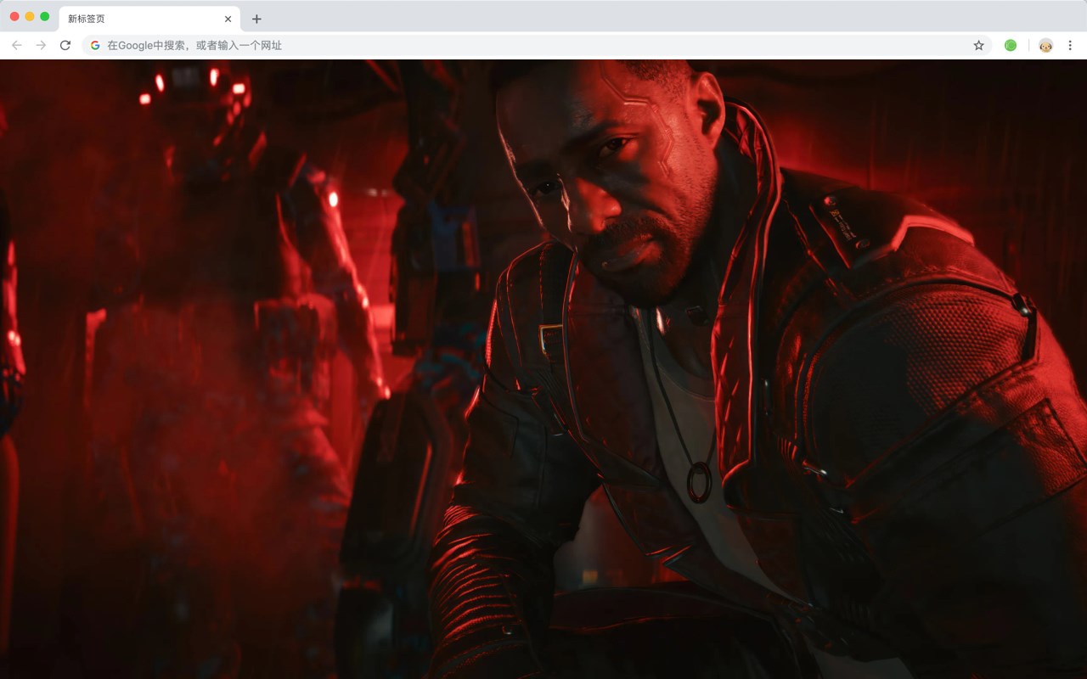
Task: Reload the current page
Action: pyautogui.click(x=65, y=45)
